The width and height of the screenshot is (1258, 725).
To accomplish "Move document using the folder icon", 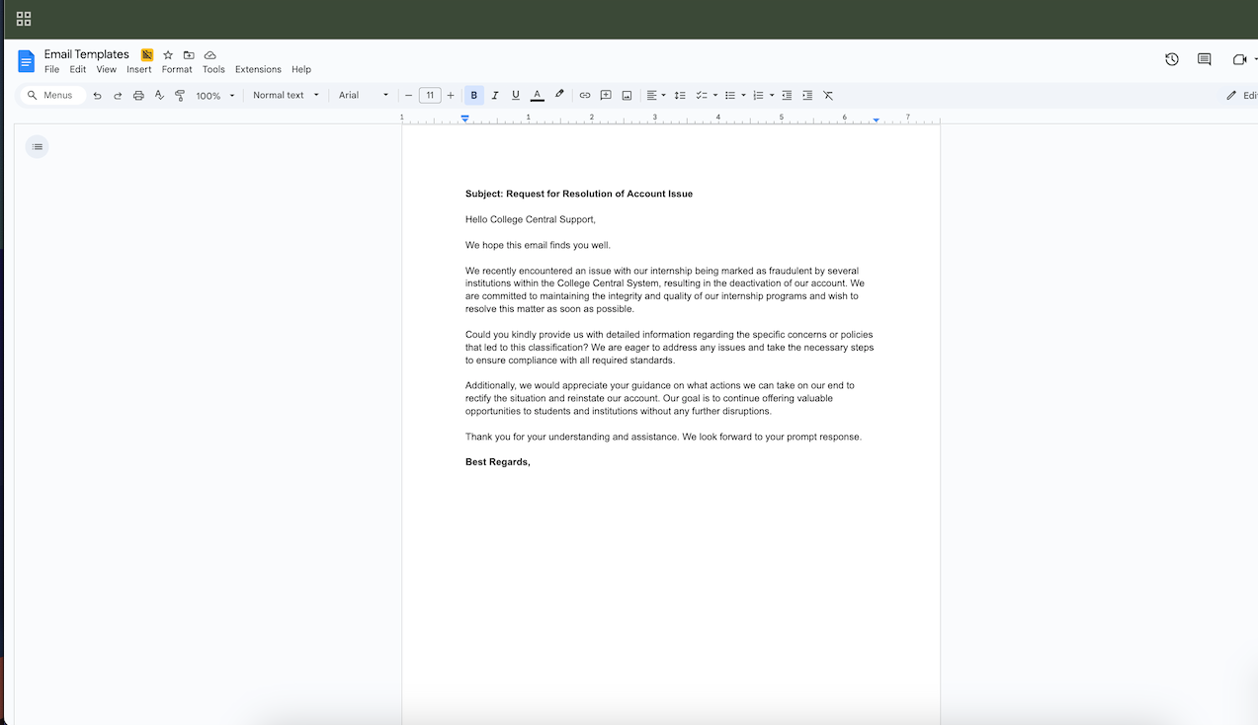I will tap(189, 55).
